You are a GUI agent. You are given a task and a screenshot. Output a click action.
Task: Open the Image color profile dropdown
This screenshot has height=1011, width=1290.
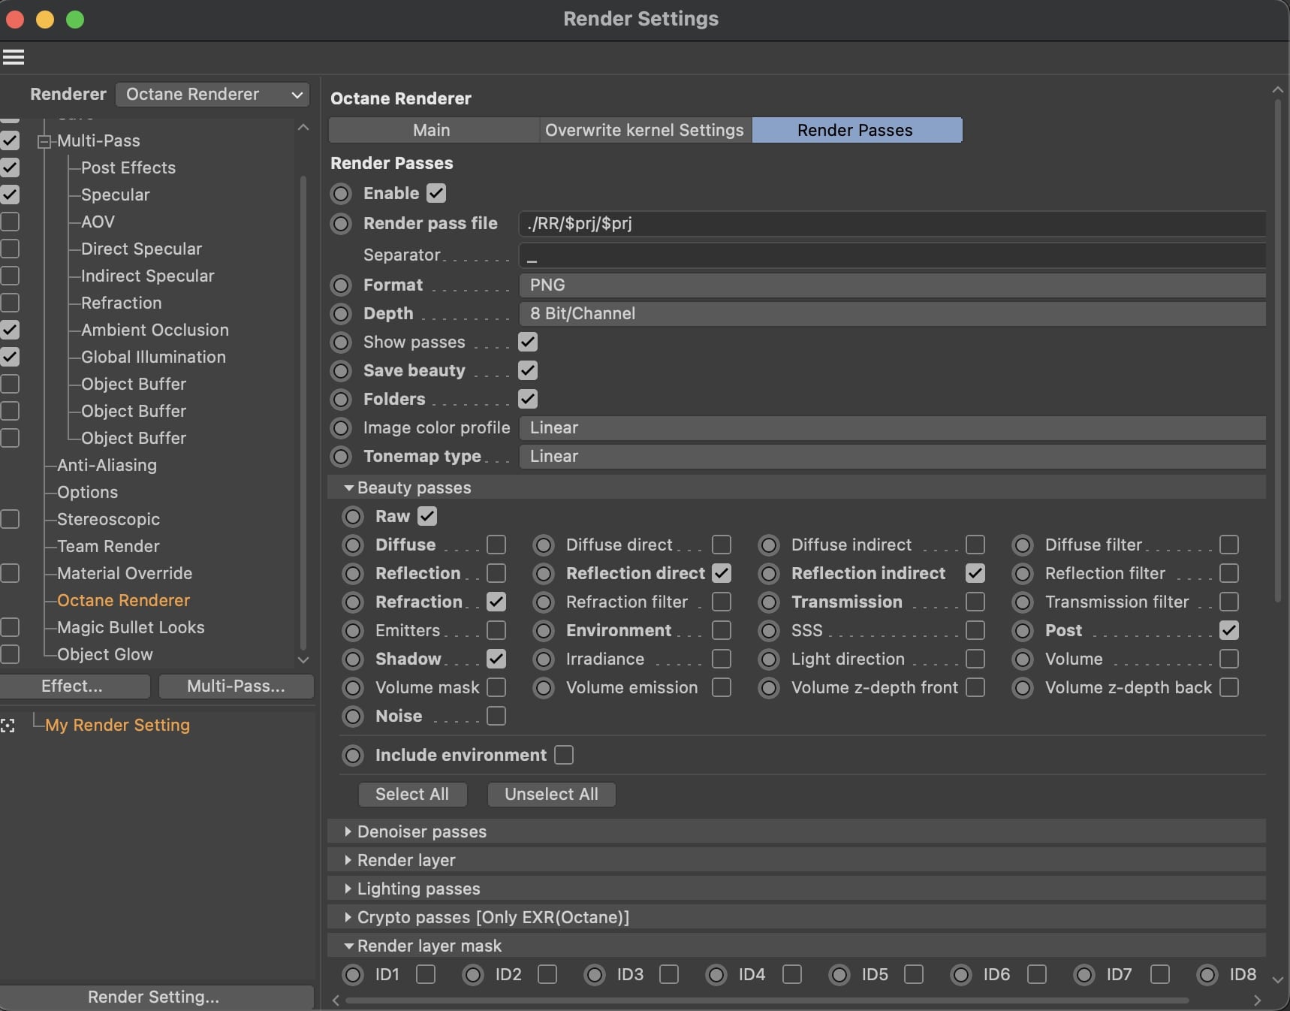[x=892, y=428]
